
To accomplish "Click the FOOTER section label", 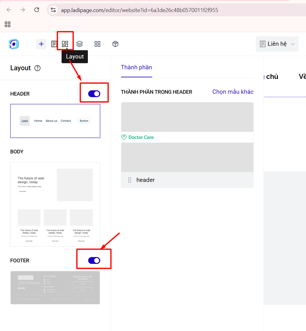I will point(19,261).
